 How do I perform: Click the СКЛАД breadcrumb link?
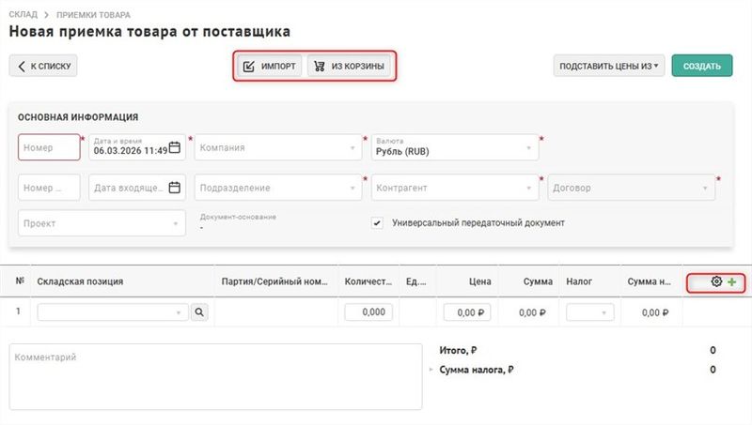coord(23,14)
